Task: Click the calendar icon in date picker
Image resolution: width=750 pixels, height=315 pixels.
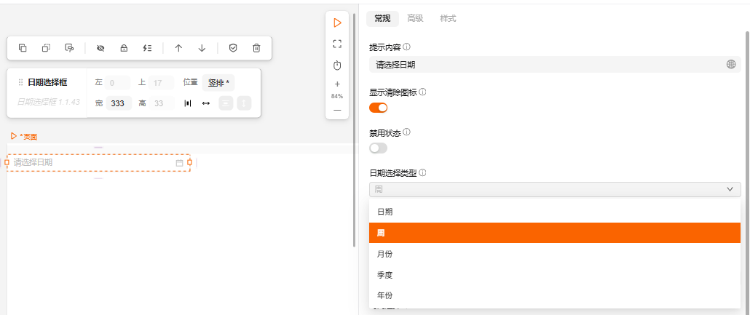Action: (180, 163)
